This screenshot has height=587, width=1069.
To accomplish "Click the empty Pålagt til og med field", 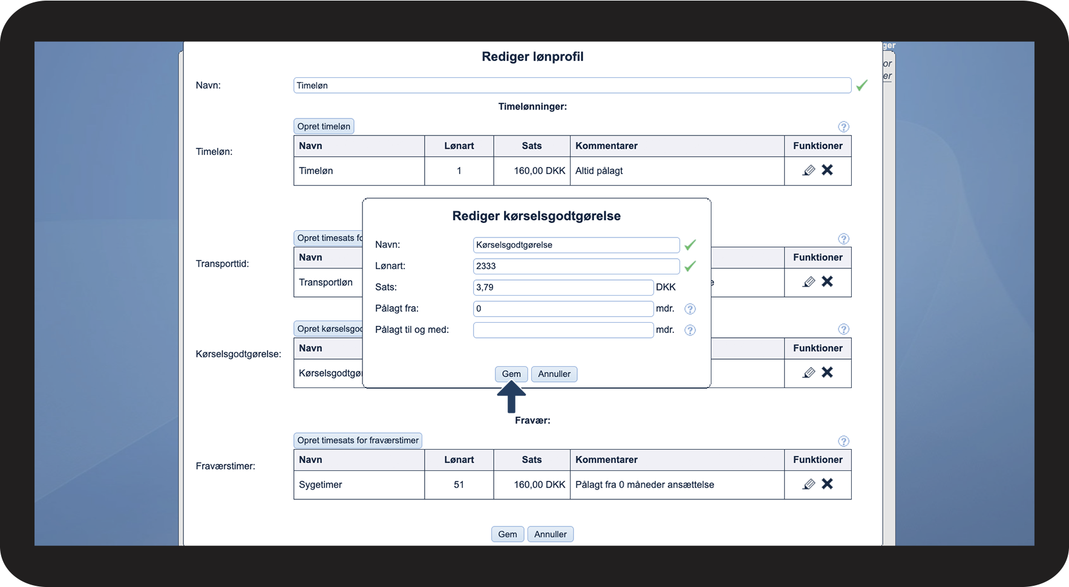I will [563, 330].
